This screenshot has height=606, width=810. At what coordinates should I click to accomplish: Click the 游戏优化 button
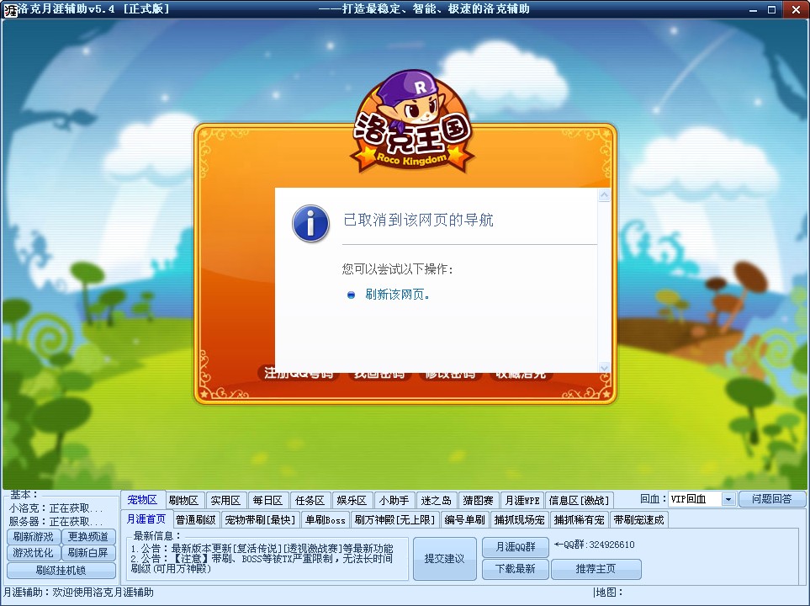(34, 553)
